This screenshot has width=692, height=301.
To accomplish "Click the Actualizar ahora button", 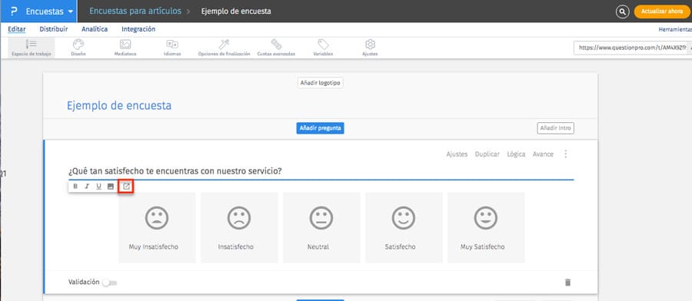I will tap(662, 12).
